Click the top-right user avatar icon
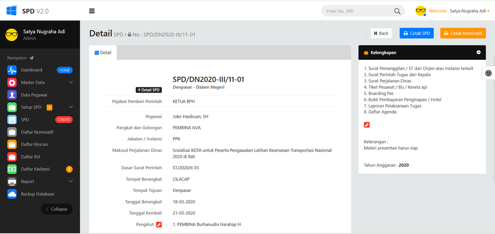This screenshot has height=234, width=495. pyautogui.click(x=421, y=11)
